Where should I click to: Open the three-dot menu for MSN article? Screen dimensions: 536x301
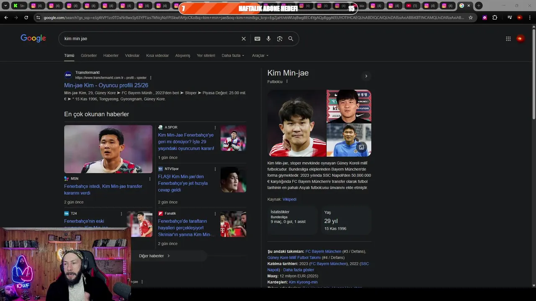point(150,179)
